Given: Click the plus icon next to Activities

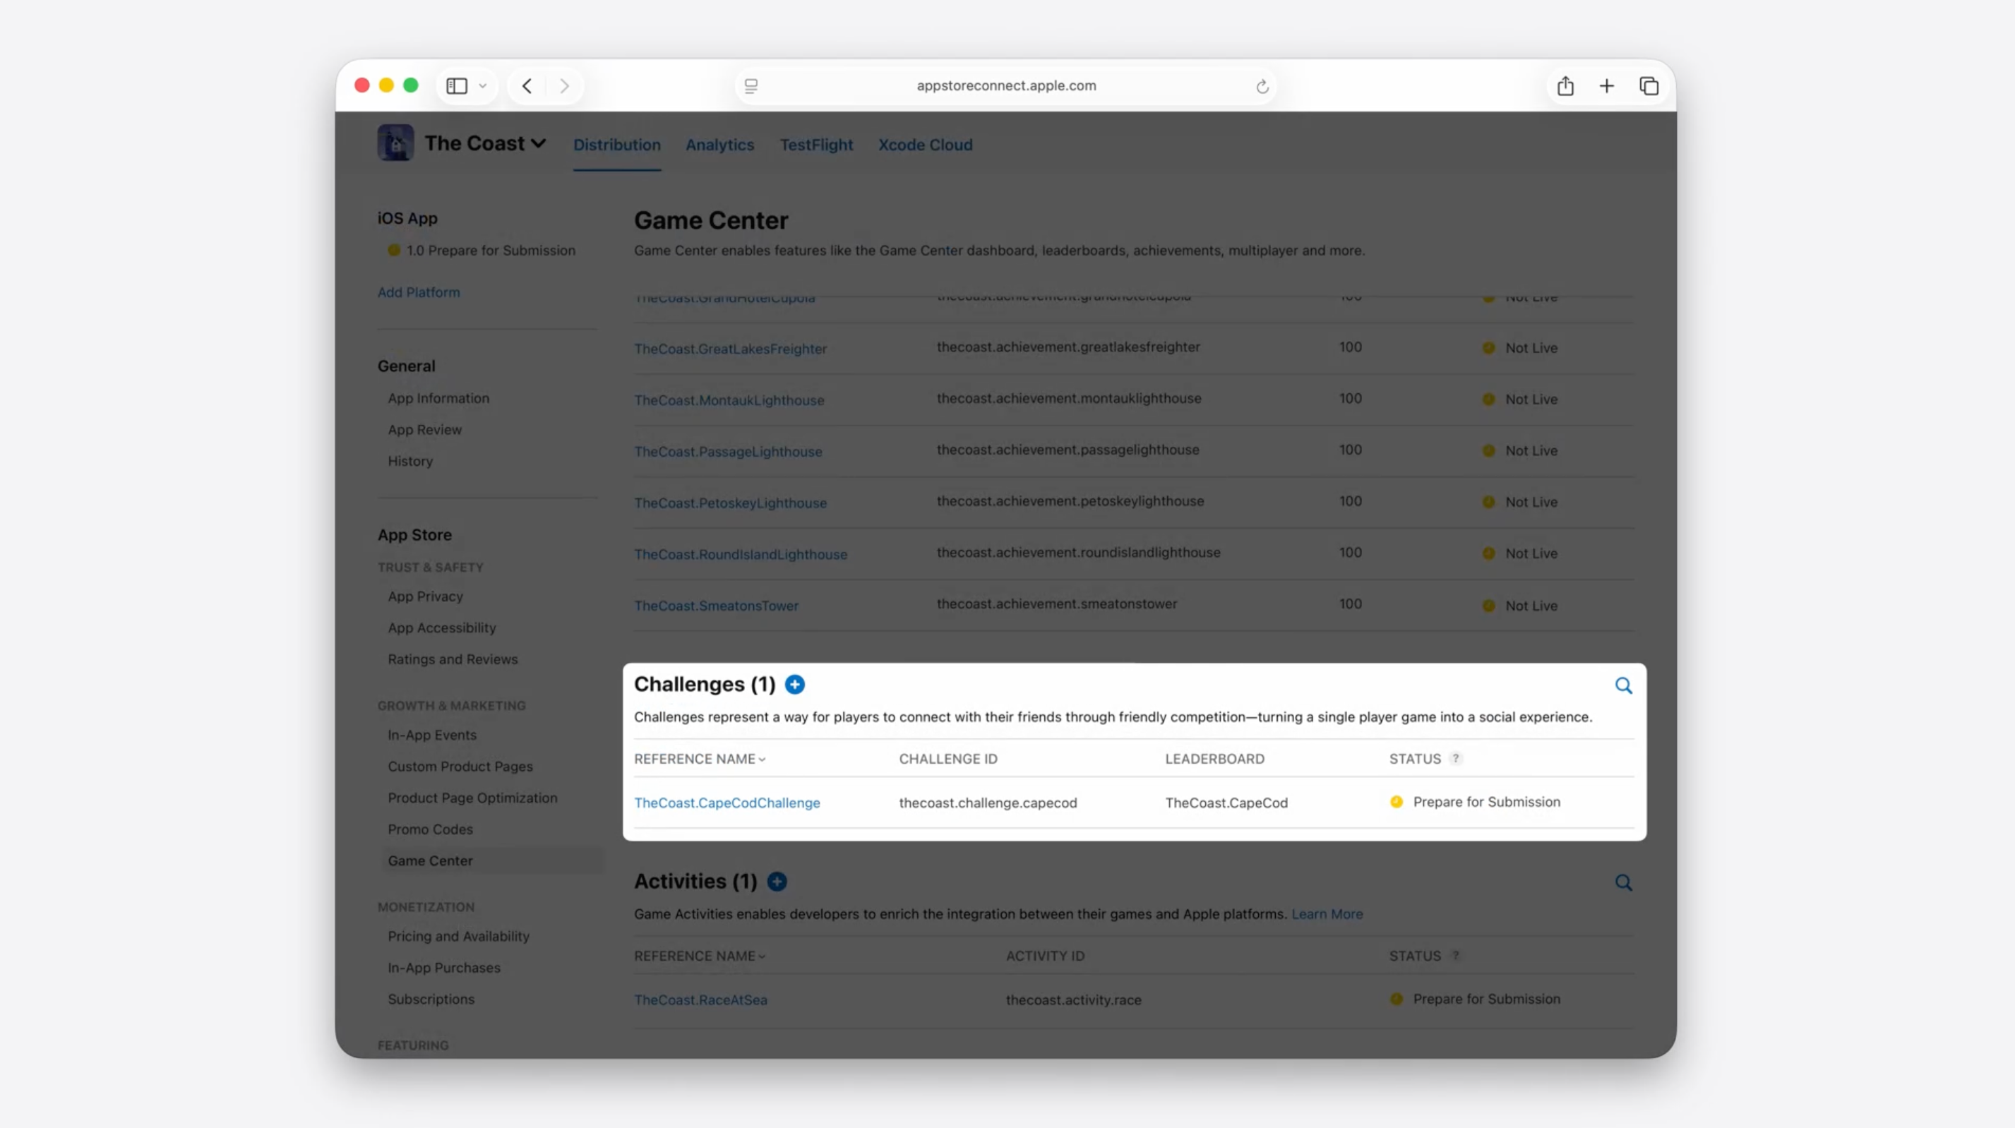Looking at the screenshot, I should click(777, 882).
